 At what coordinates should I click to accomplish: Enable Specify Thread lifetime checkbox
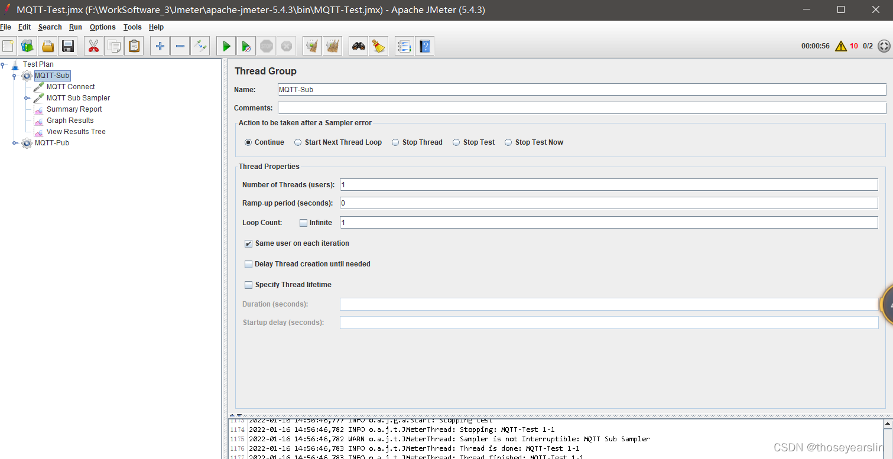coord(249,285)
